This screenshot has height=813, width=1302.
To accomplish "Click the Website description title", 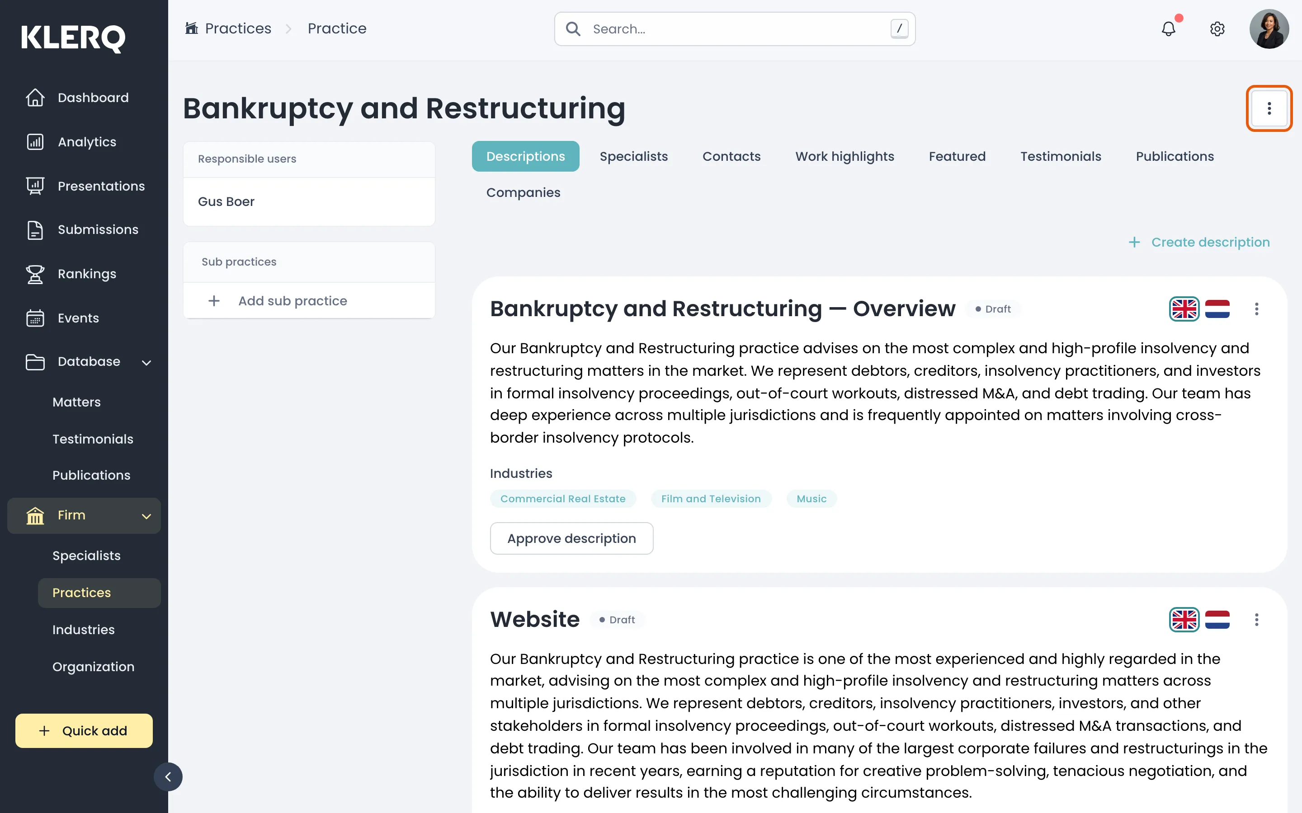I will click(535, 619).
